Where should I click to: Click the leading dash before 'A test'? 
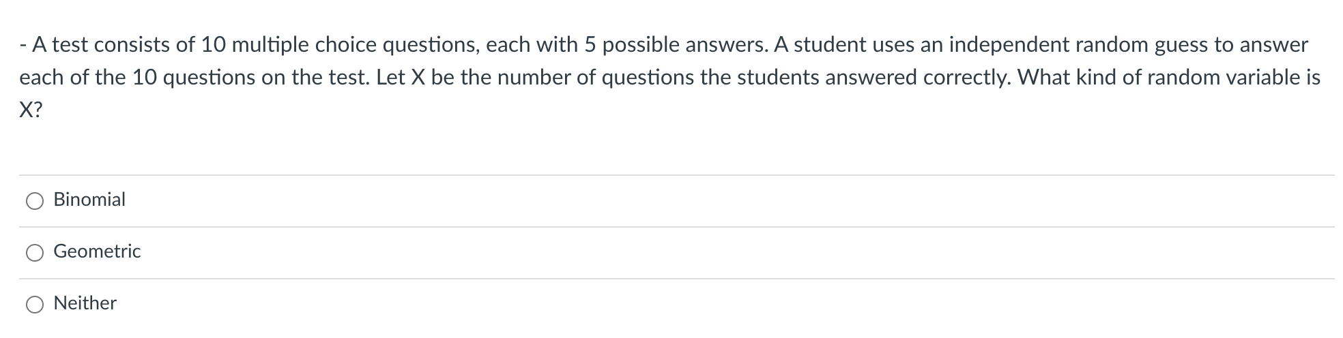tap(23, 45)
